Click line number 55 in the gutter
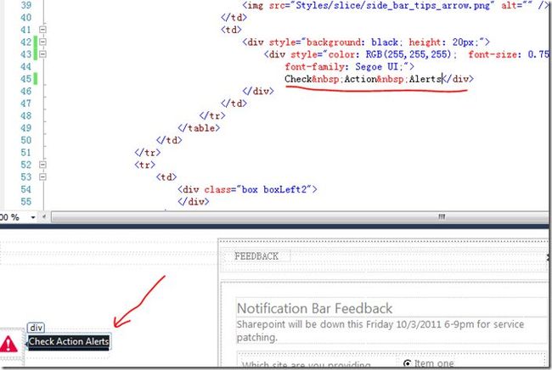552x370 pixels. (x=25, y=201)
